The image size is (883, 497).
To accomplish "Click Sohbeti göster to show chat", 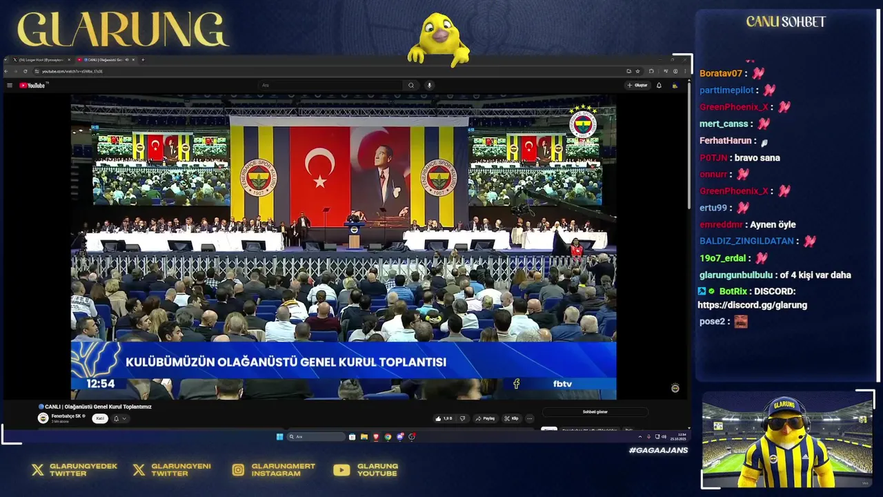I will (x=595, y=412).
